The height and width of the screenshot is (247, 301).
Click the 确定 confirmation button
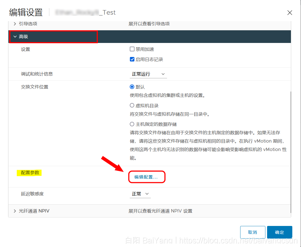coord(279,232)
